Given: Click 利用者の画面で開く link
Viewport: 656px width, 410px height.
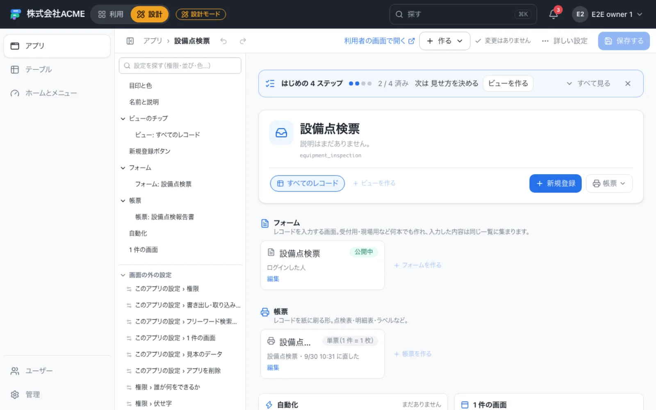Looking at the screenshot, I should (379, 41).
